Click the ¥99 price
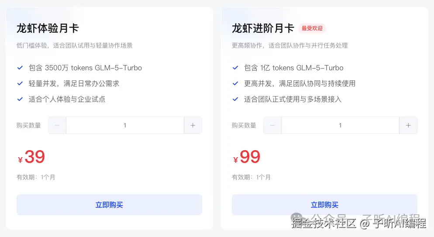The image size is (434, 237). (x=247, y=157)
